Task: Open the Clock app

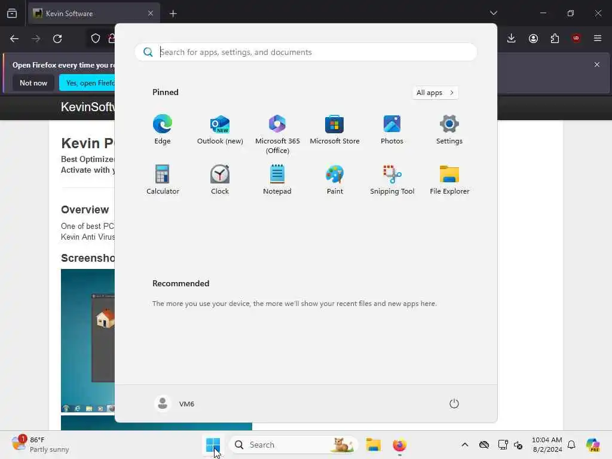Action: point(220,179)
